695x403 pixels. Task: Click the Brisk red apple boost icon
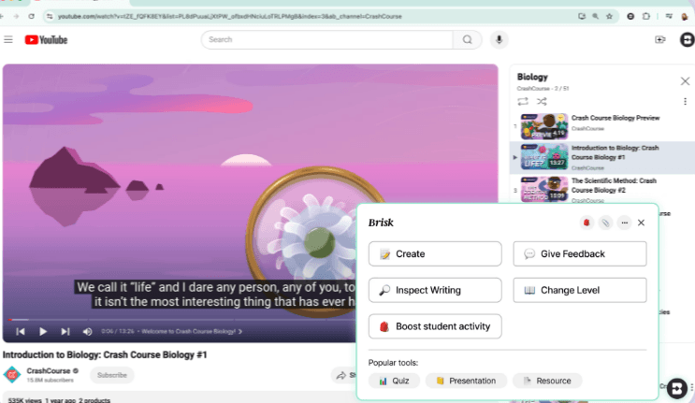coord(586,223)
